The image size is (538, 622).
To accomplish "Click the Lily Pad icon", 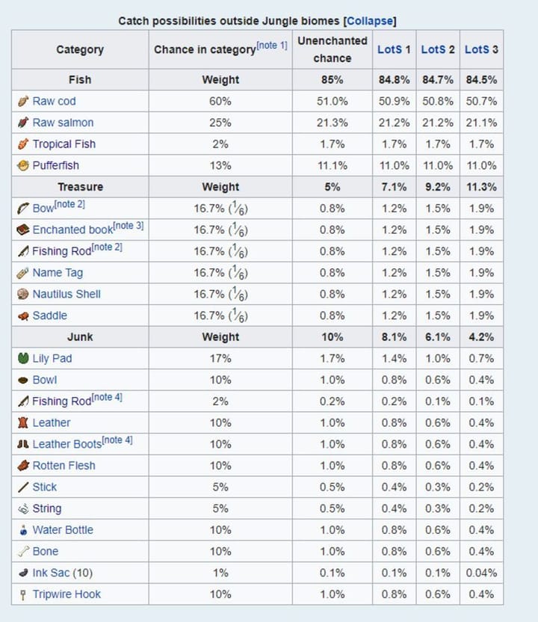I will pos(22,359).
